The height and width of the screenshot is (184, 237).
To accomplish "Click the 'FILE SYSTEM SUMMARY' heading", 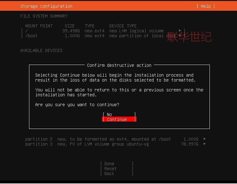I will (44, 16).
